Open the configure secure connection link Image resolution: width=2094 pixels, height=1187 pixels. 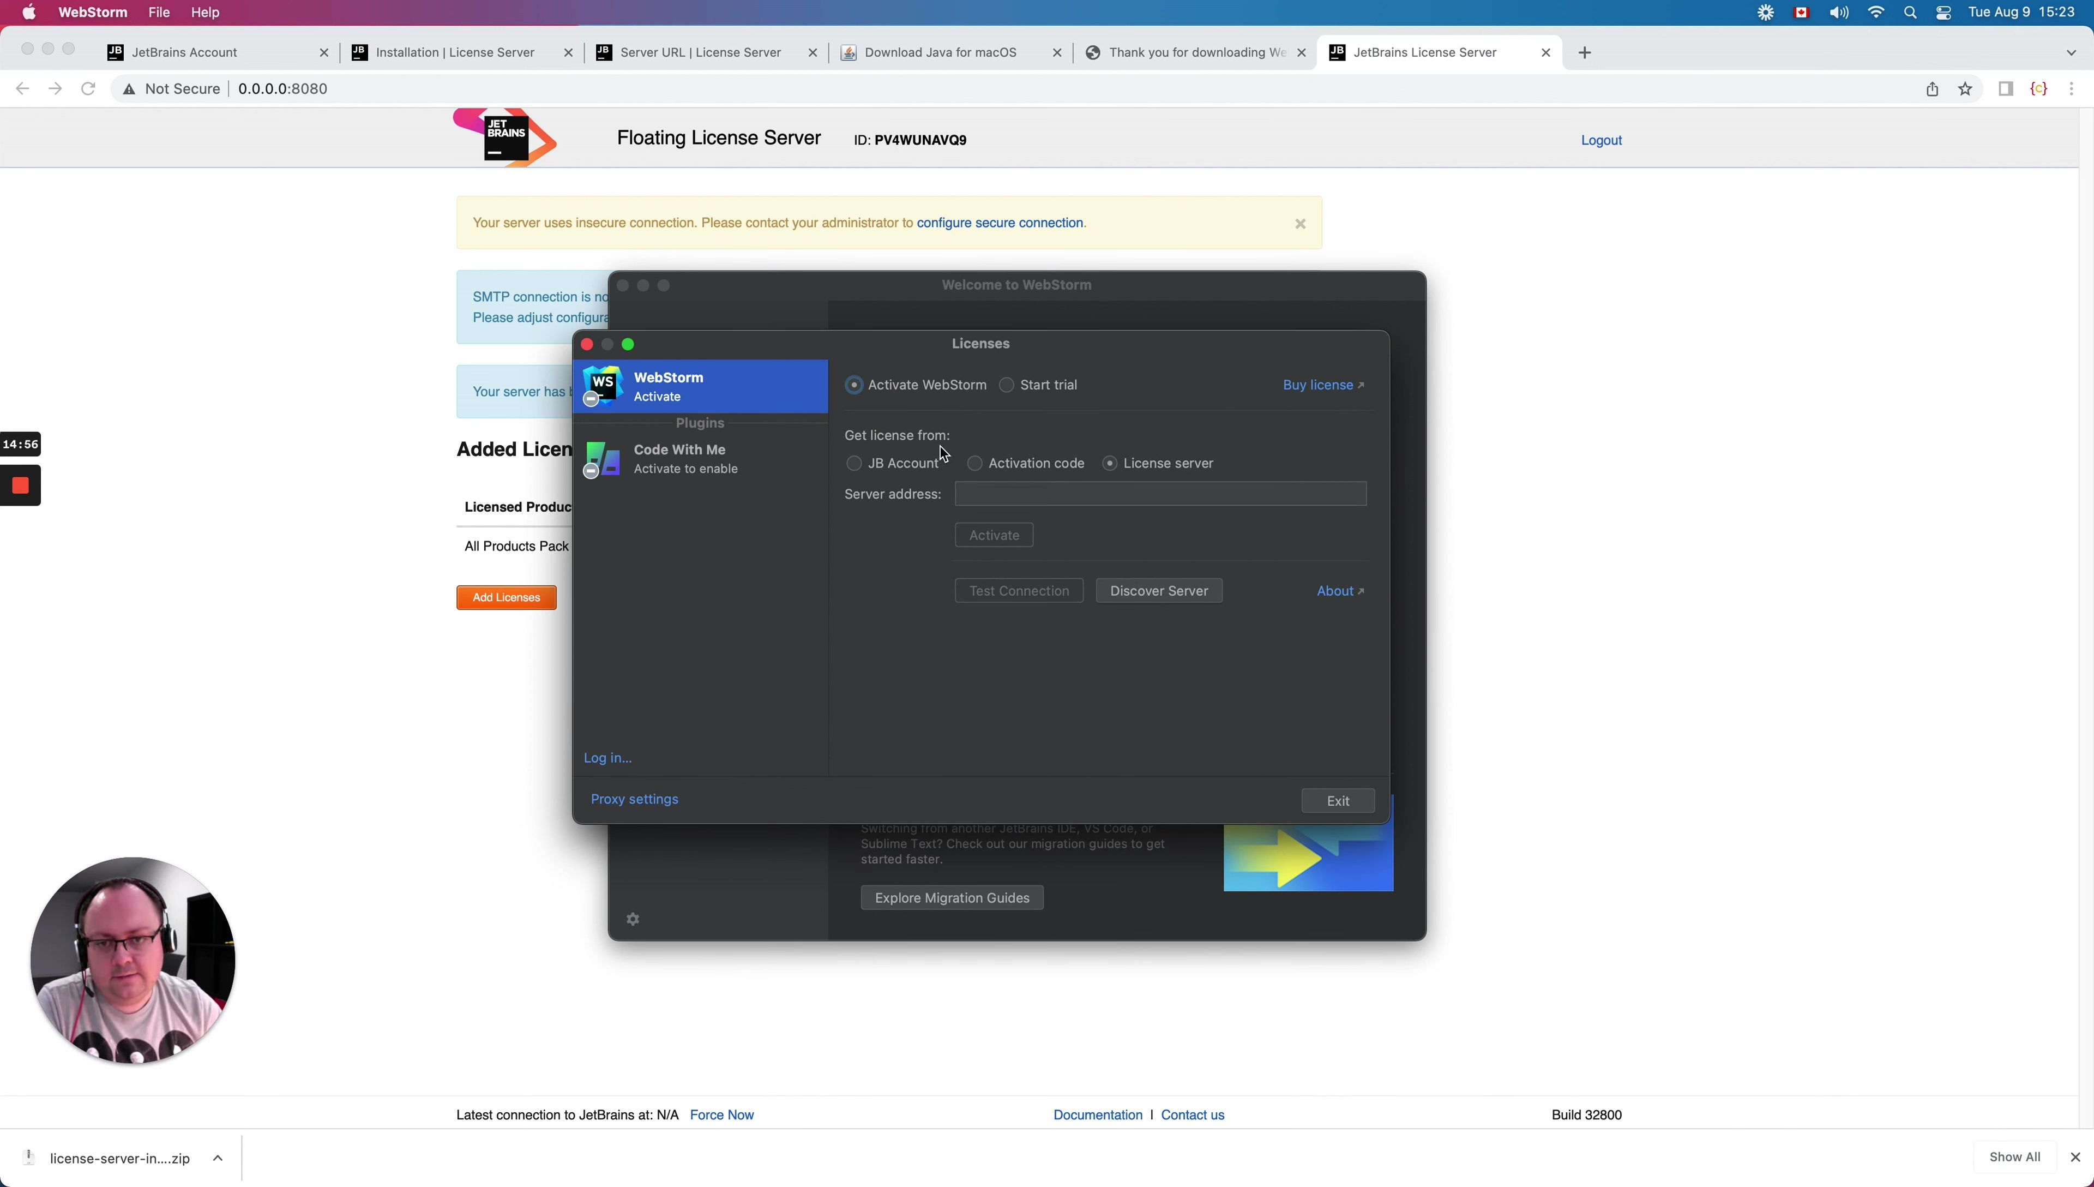(1000, 223)
